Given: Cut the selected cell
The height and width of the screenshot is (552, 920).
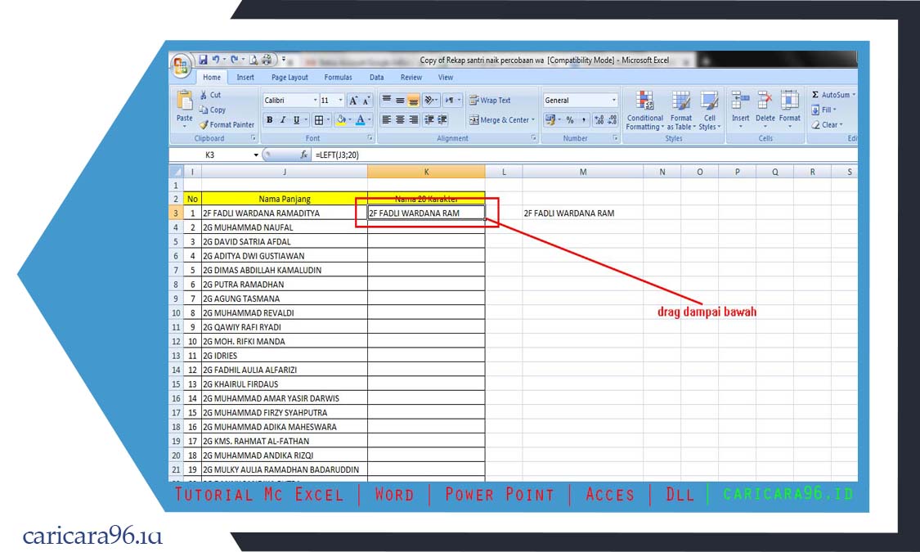Looking at the screenshot, I should pyautogui.click(x=211, y=95).
